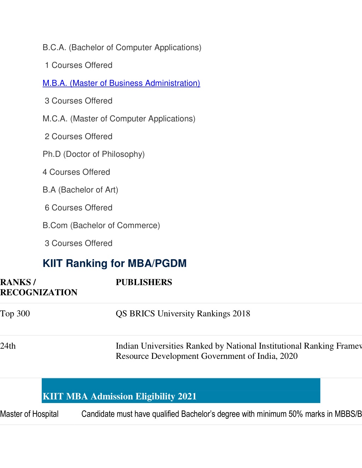Click '2 Courses Offered' under M.C.A.
This screenshot has width=362, height=468.
[x=78, y=136]
